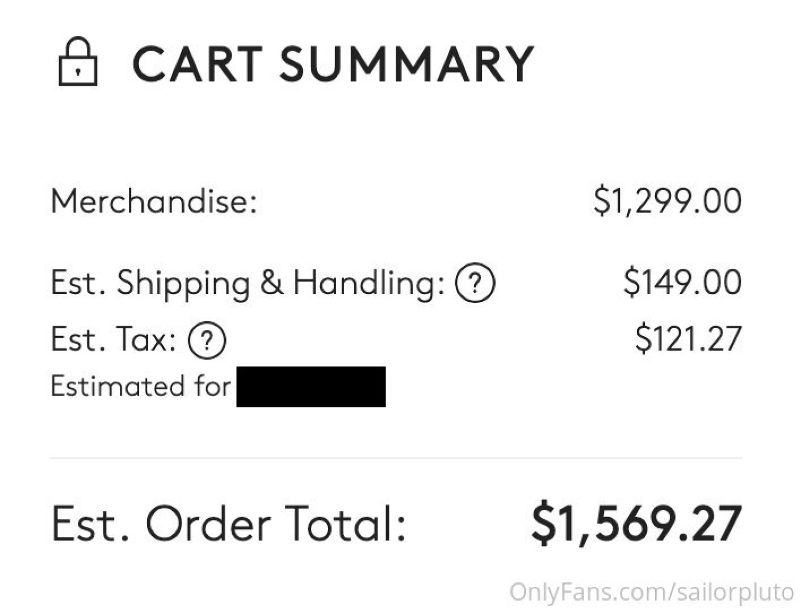The image size is (801, 613).
Task: Click the divider line above order total
Action: point(396,457)
